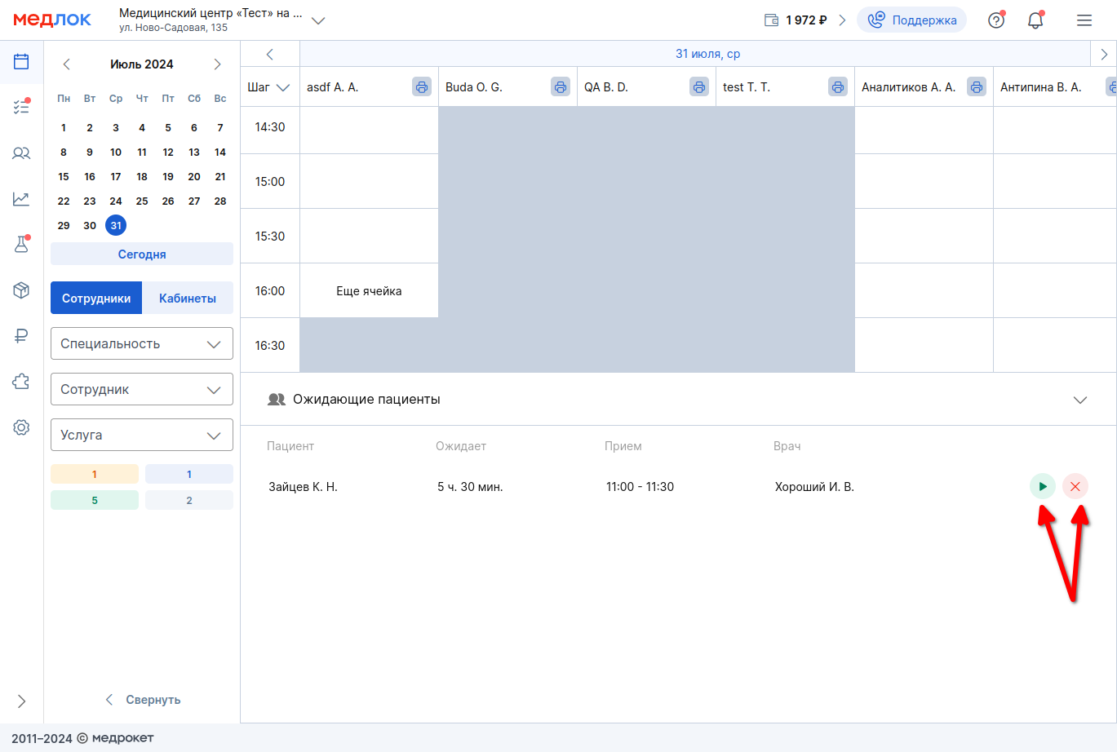
Task: Expand the medical center selector dropdown
Action: [318, 20]
